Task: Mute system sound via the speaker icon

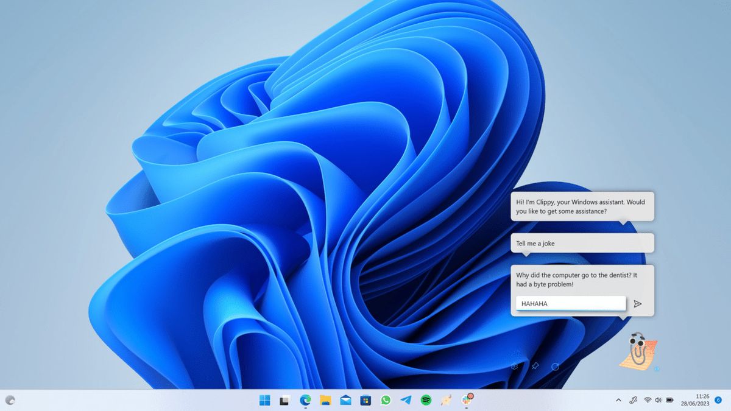Action: click(658, 400)
